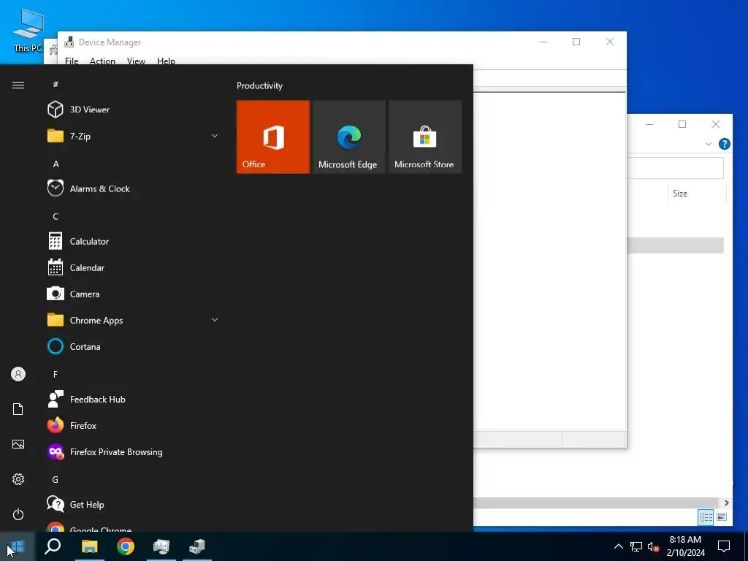The image size is (748, 561).
Task: Click the Device Manager title bar icon
Action: point(69,42)
